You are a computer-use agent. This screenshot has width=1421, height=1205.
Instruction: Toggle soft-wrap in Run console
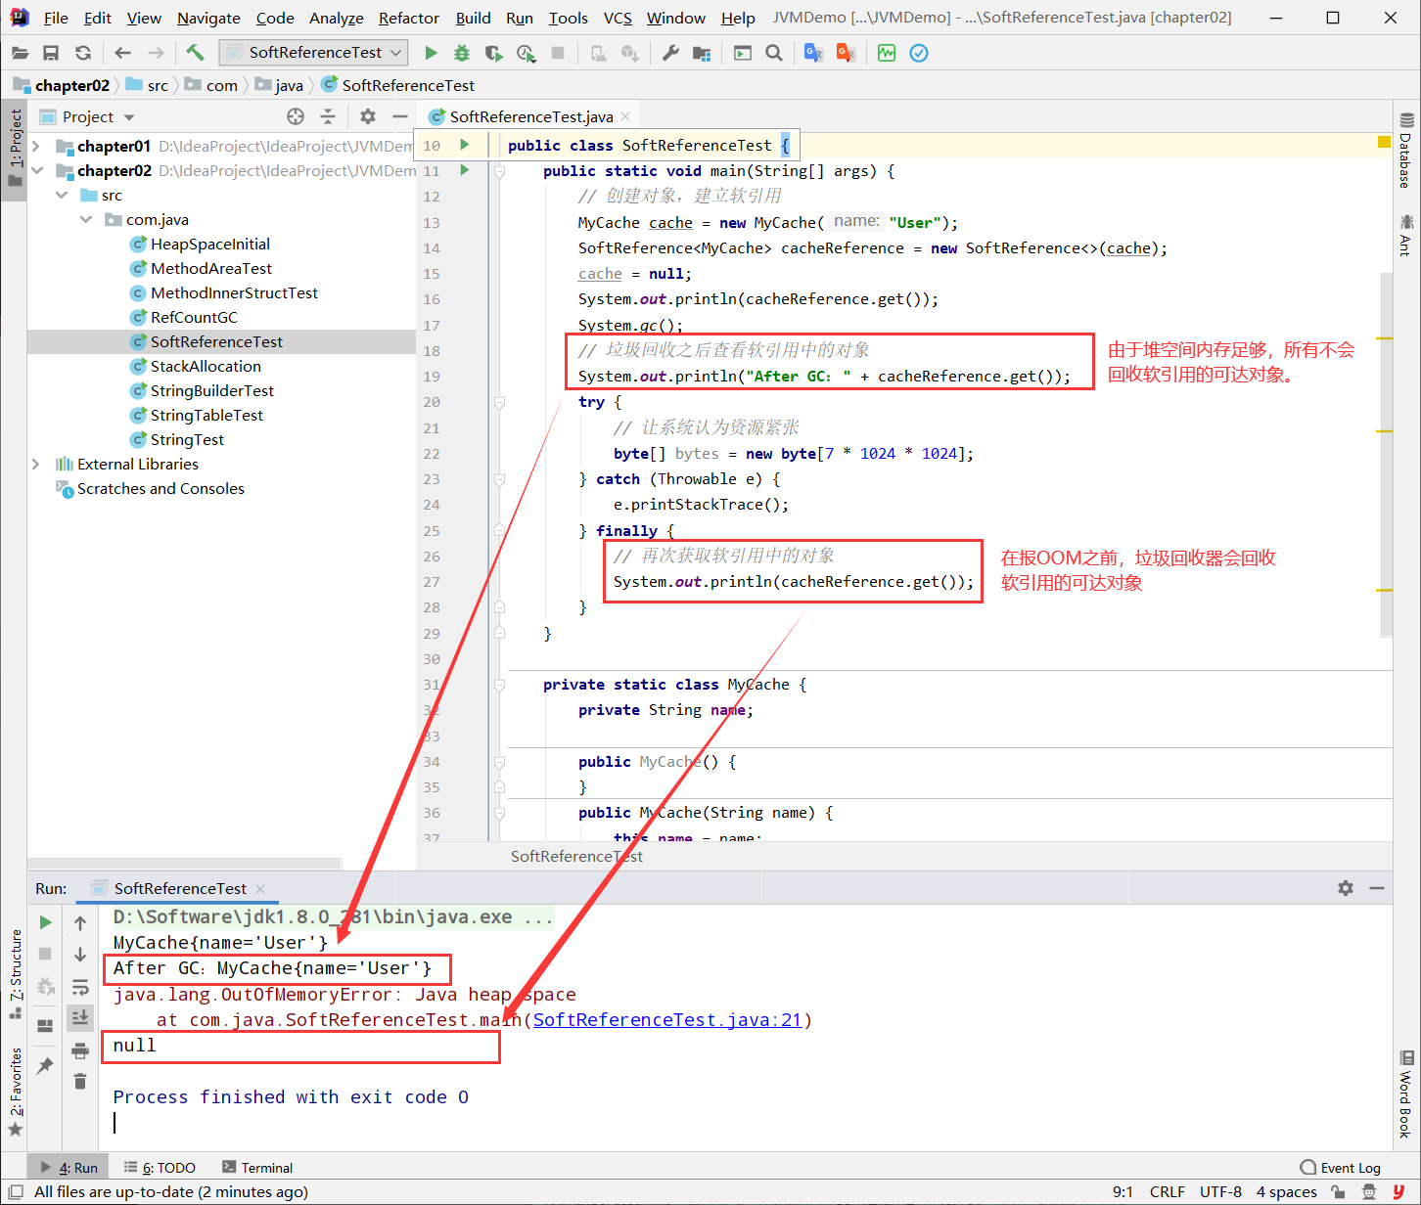click(80, 987)
